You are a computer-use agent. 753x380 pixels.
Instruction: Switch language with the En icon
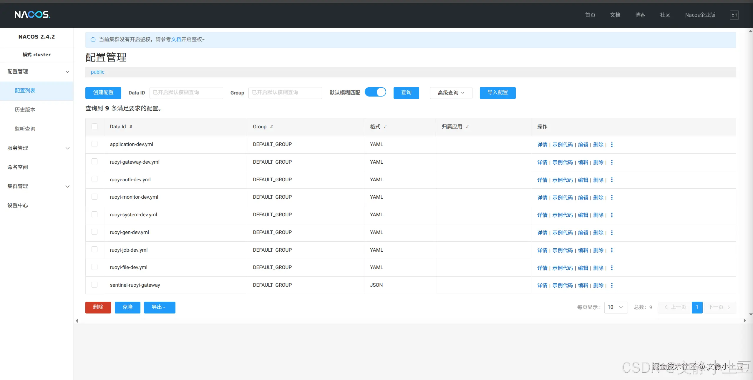click(734, 15)
